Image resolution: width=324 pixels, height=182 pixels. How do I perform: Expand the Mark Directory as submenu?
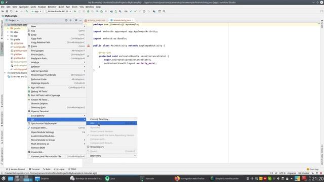pos(57,144)
